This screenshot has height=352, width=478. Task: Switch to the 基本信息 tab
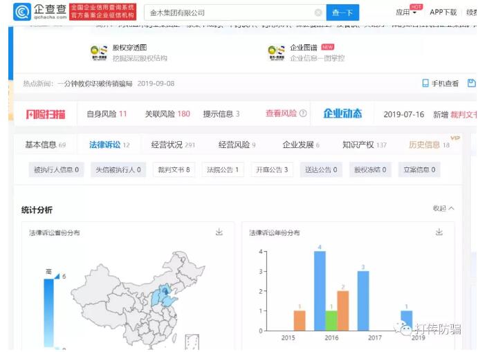(45, 145)
